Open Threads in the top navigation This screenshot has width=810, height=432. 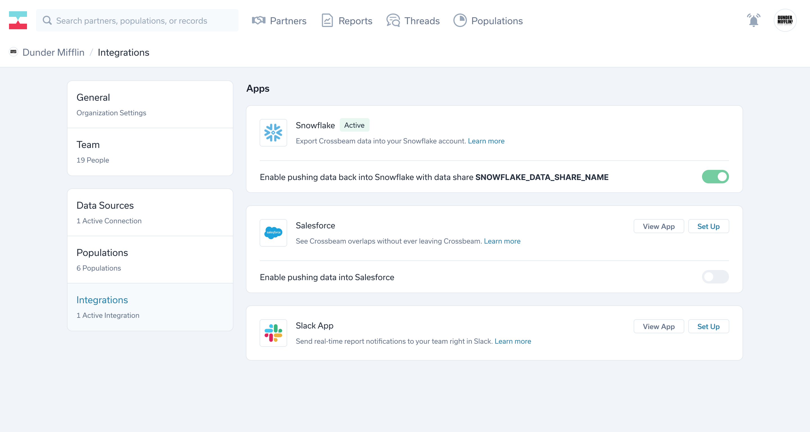click(413, 21)
